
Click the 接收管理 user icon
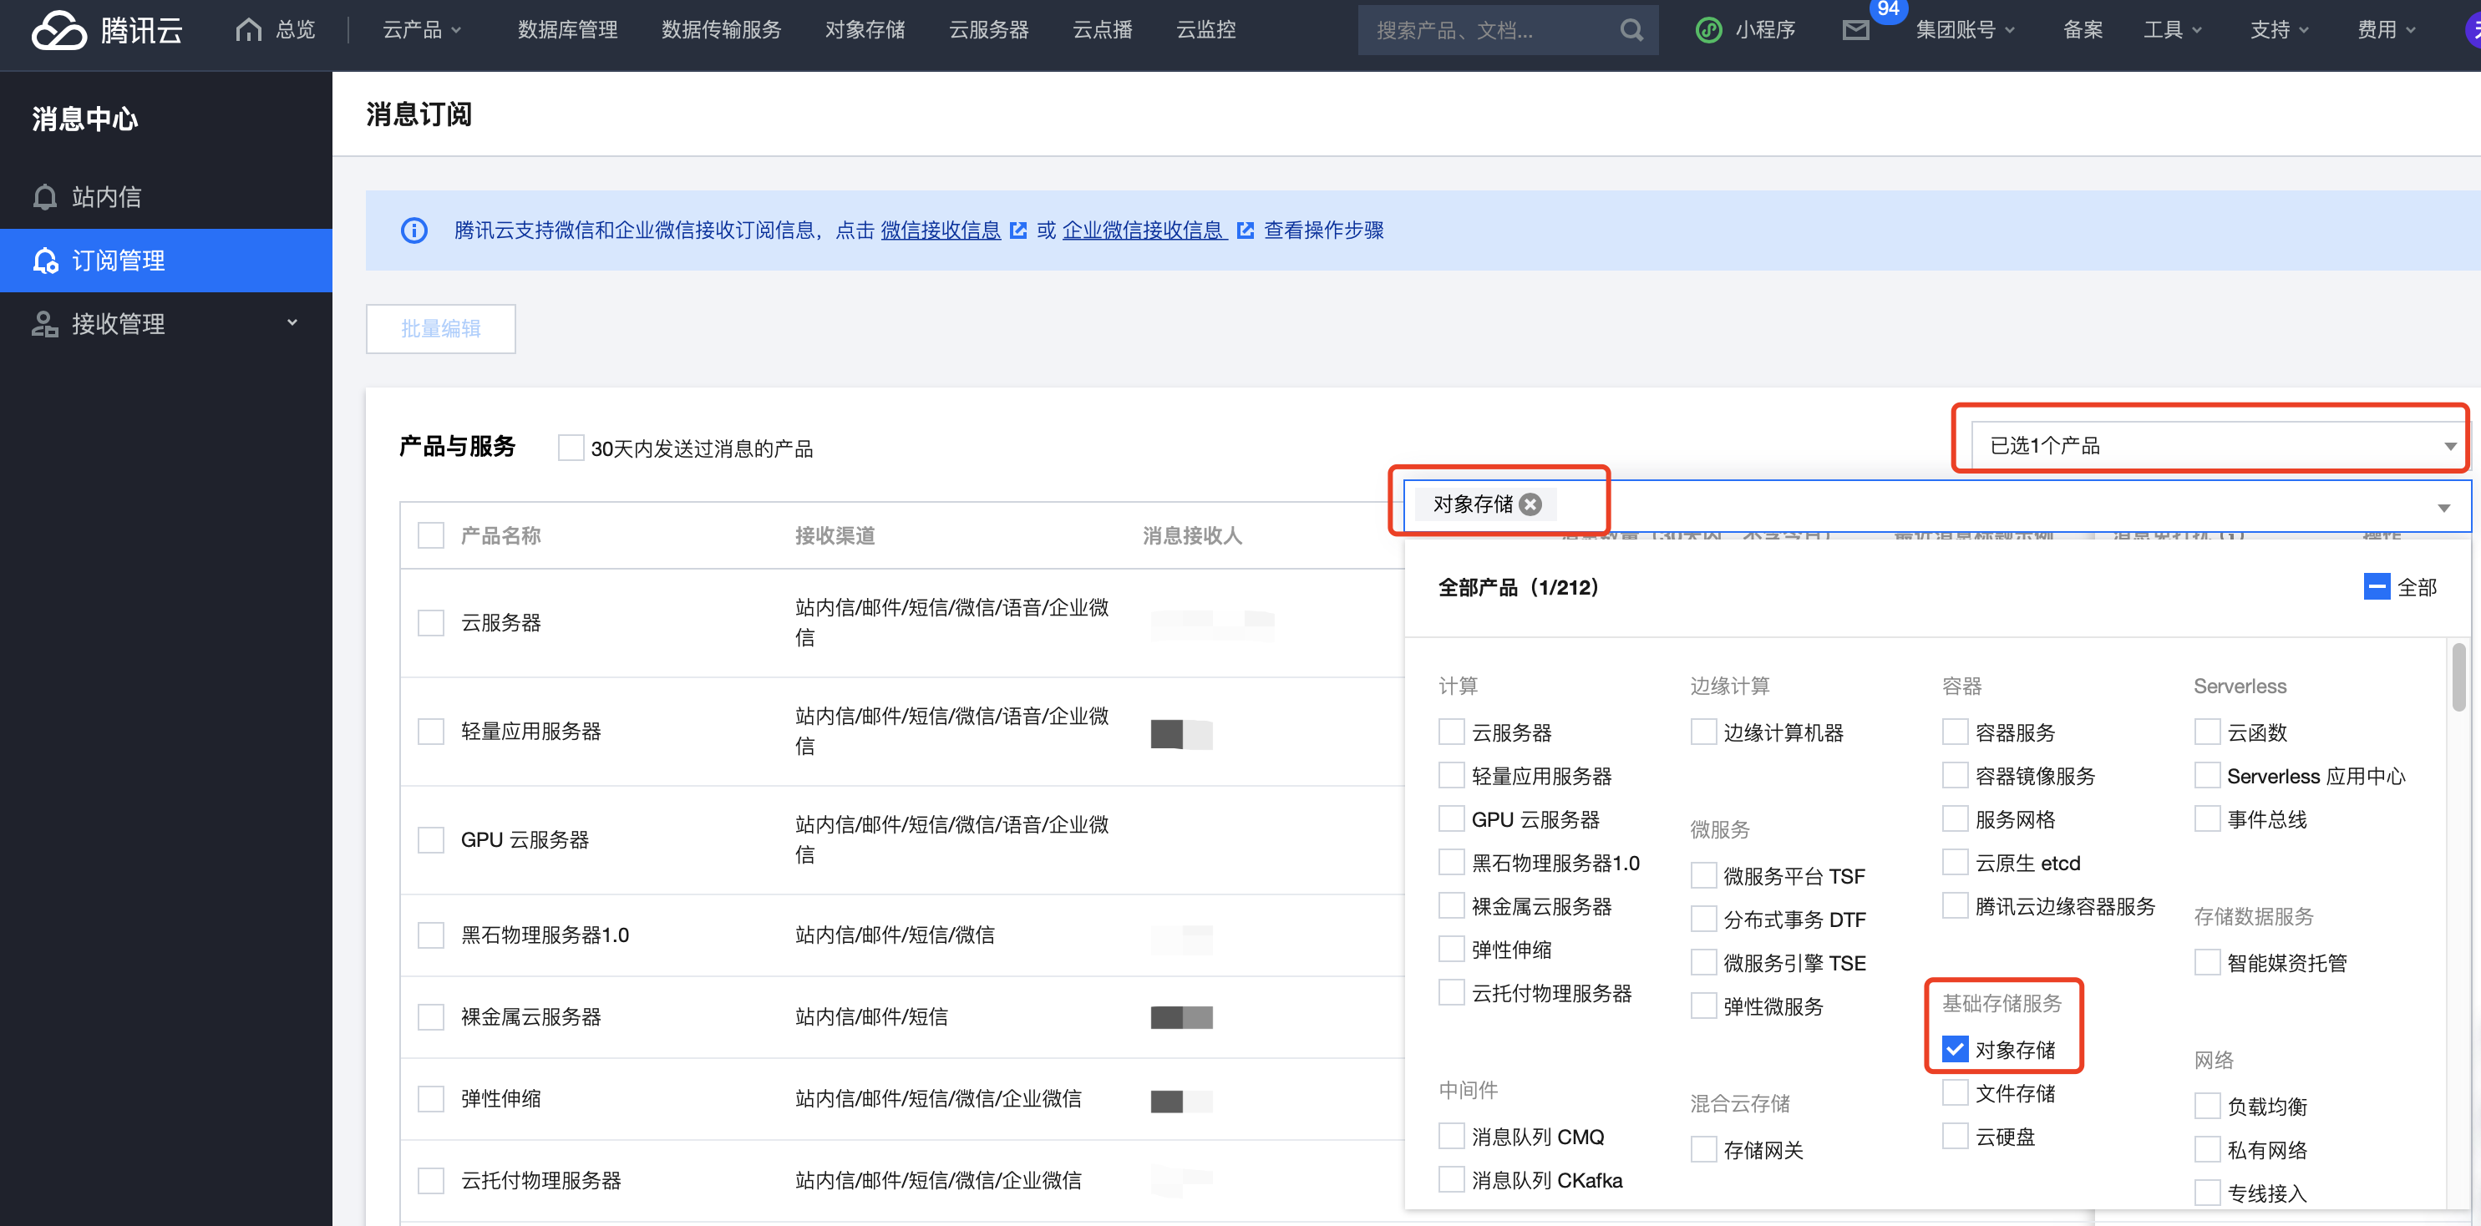click(45, 323)
